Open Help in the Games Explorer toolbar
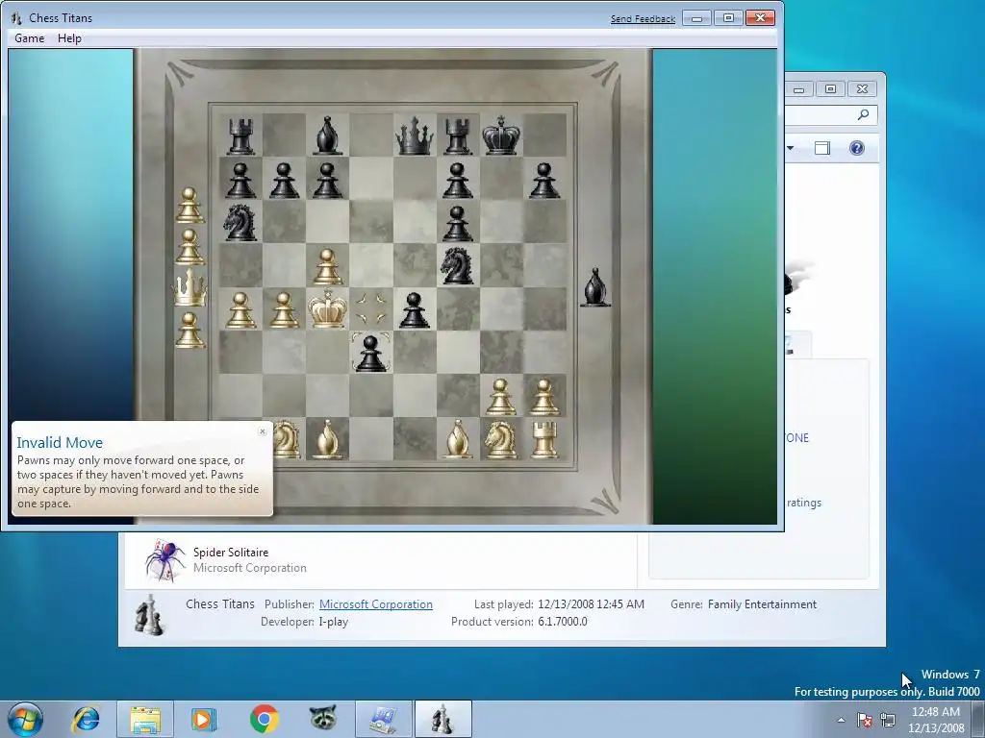The width and height of the screenshot is (985, 738). (856, 148)
